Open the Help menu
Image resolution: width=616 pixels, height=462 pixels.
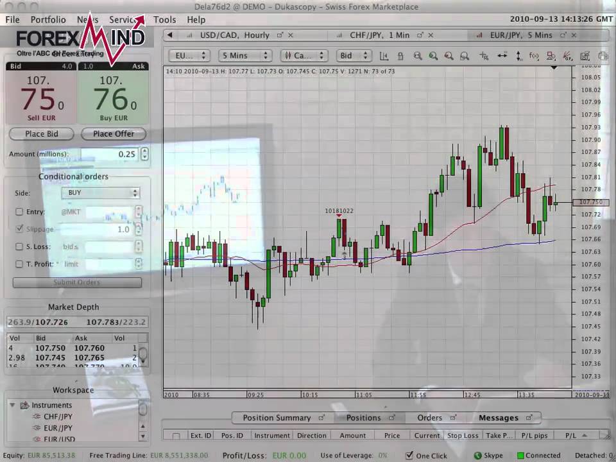(196, 20)
